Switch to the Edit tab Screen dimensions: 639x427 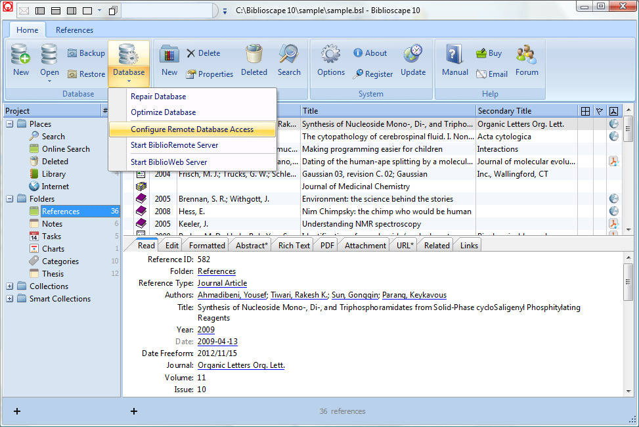(x=171, y=246)
